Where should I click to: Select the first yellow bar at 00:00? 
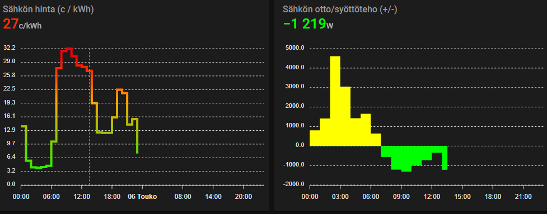coord(315,138)
